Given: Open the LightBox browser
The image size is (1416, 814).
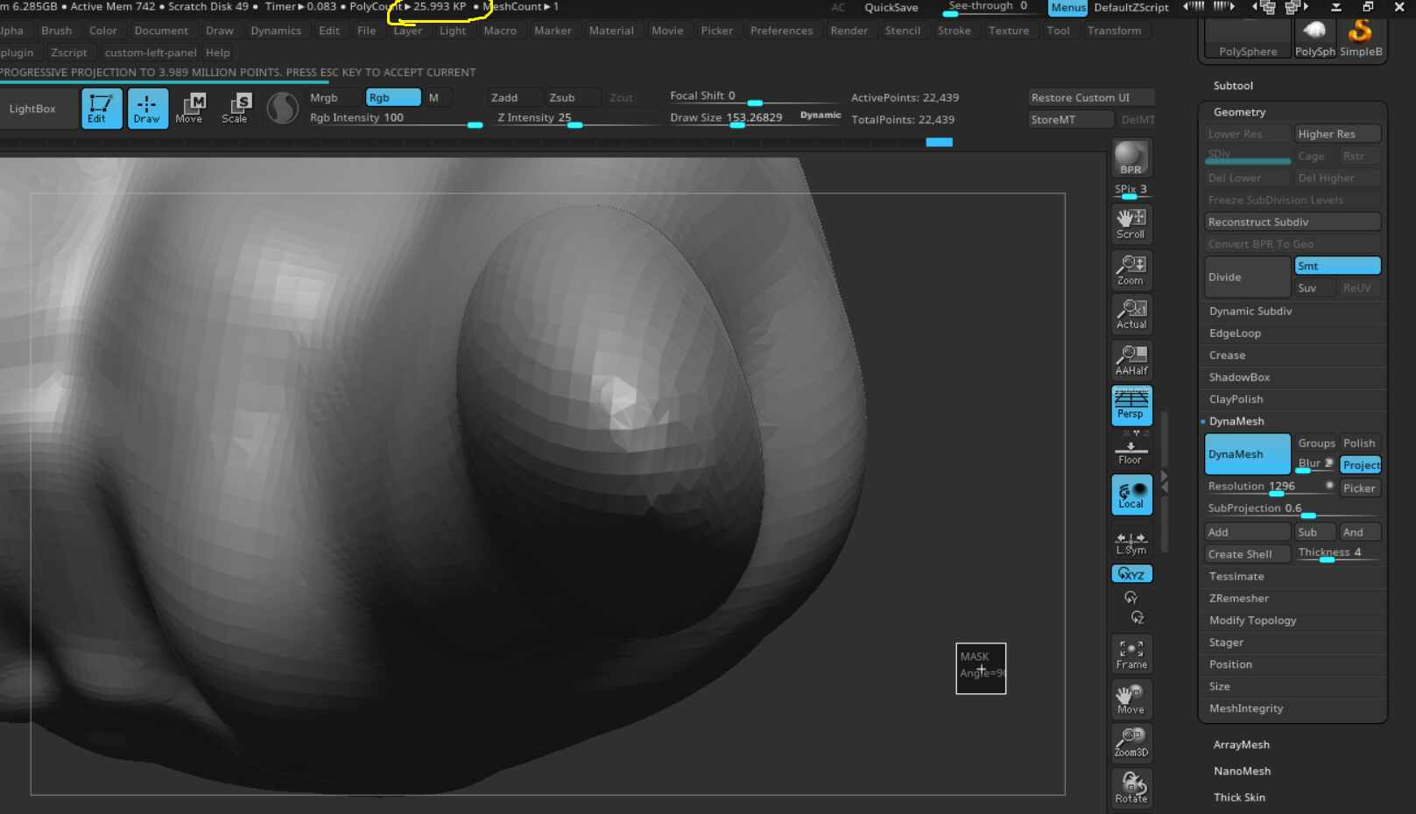Looking at the screenshot, I should pos(32,109).
